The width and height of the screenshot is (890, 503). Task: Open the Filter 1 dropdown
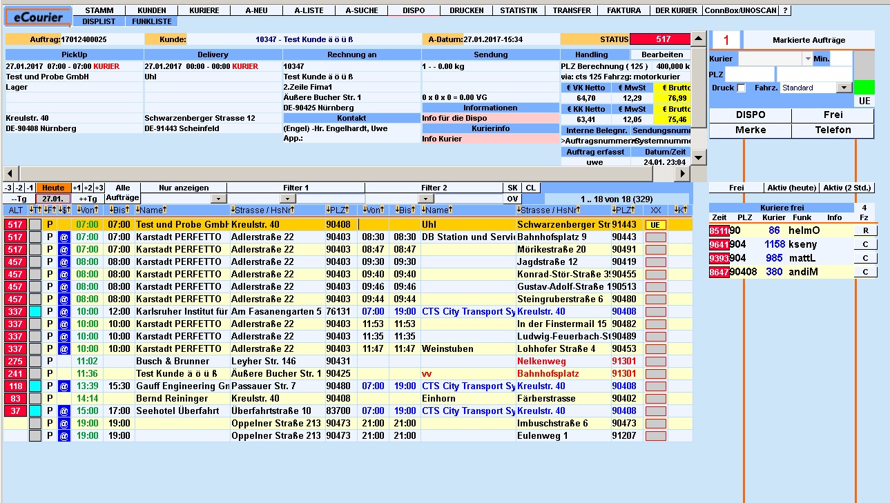[x=288, y=199]
